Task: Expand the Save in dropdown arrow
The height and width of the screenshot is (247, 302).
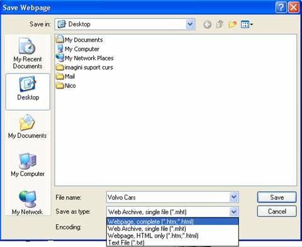Action: 190,25
